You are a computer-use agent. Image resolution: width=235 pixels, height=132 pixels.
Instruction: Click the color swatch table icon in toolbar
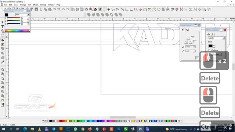pos(95,10)
